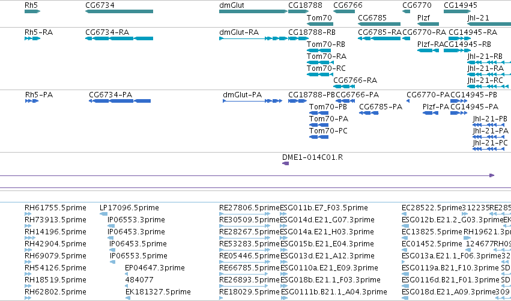The height and width of the screenshot is (301, 511).
Task: Select the CG18788 gene glyph
Action: coord(298,11)
